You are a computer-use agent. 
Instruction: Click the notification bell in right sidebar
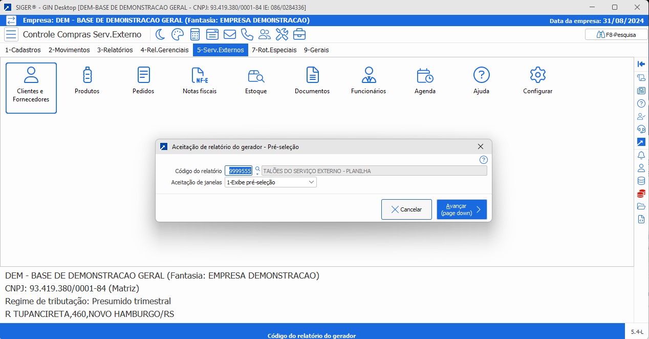click(x=641, y=155)
